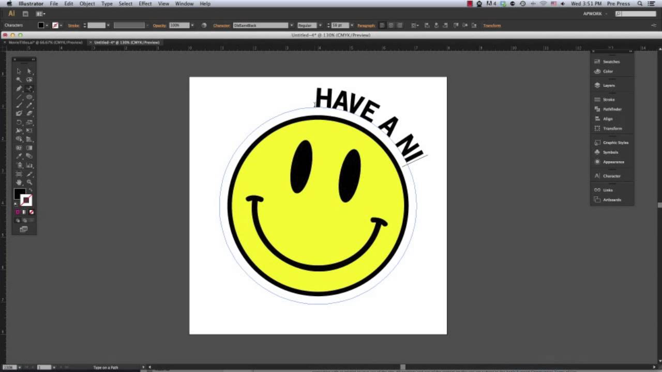Select the Eyedropper tool

pyautogui.click(x=19, y=157)
